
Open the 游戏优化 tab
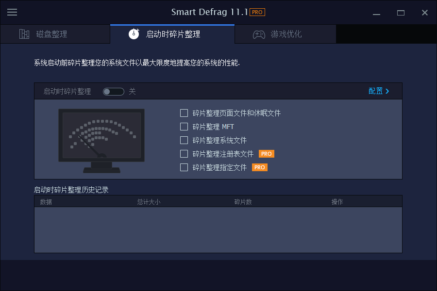point(285,34)
